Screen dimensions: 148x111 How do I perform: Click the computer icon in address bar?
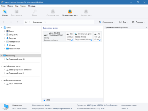click(26, 22)
